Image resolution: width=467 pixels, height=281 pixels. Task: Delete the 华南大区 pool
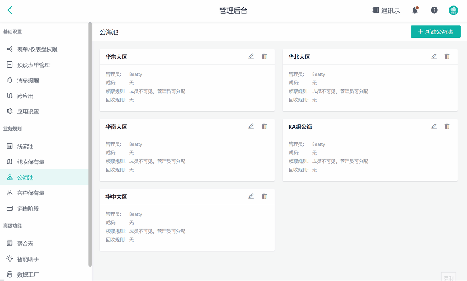click(x=264, y=126)
